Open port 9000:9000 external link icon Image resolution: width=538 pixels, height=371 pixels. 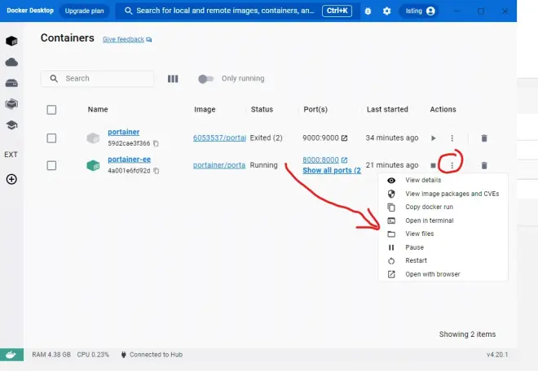tap(344, 138)
